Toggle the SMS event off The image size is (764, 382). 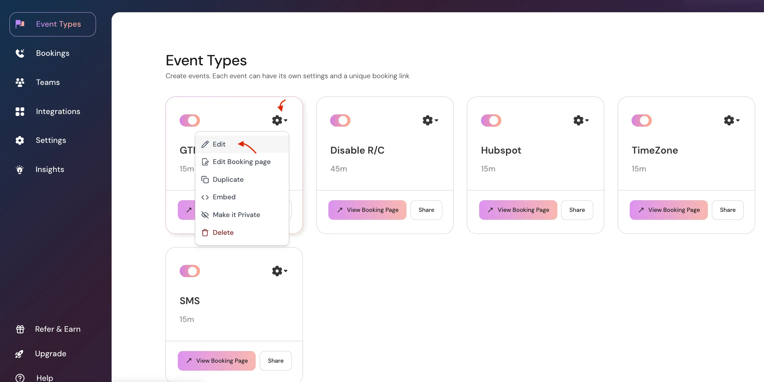[190, 271]
